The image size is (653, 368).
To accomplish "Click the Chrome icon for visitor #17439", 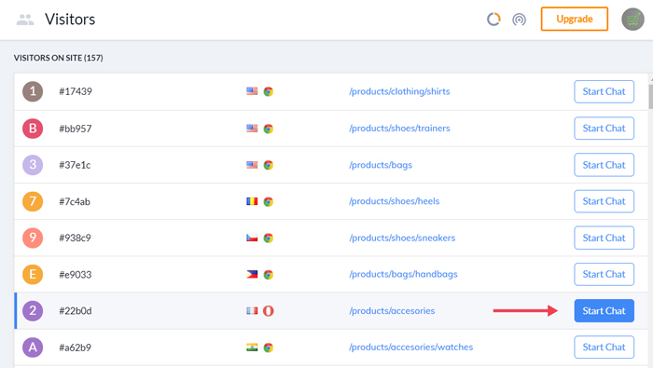I will (269, 91).
